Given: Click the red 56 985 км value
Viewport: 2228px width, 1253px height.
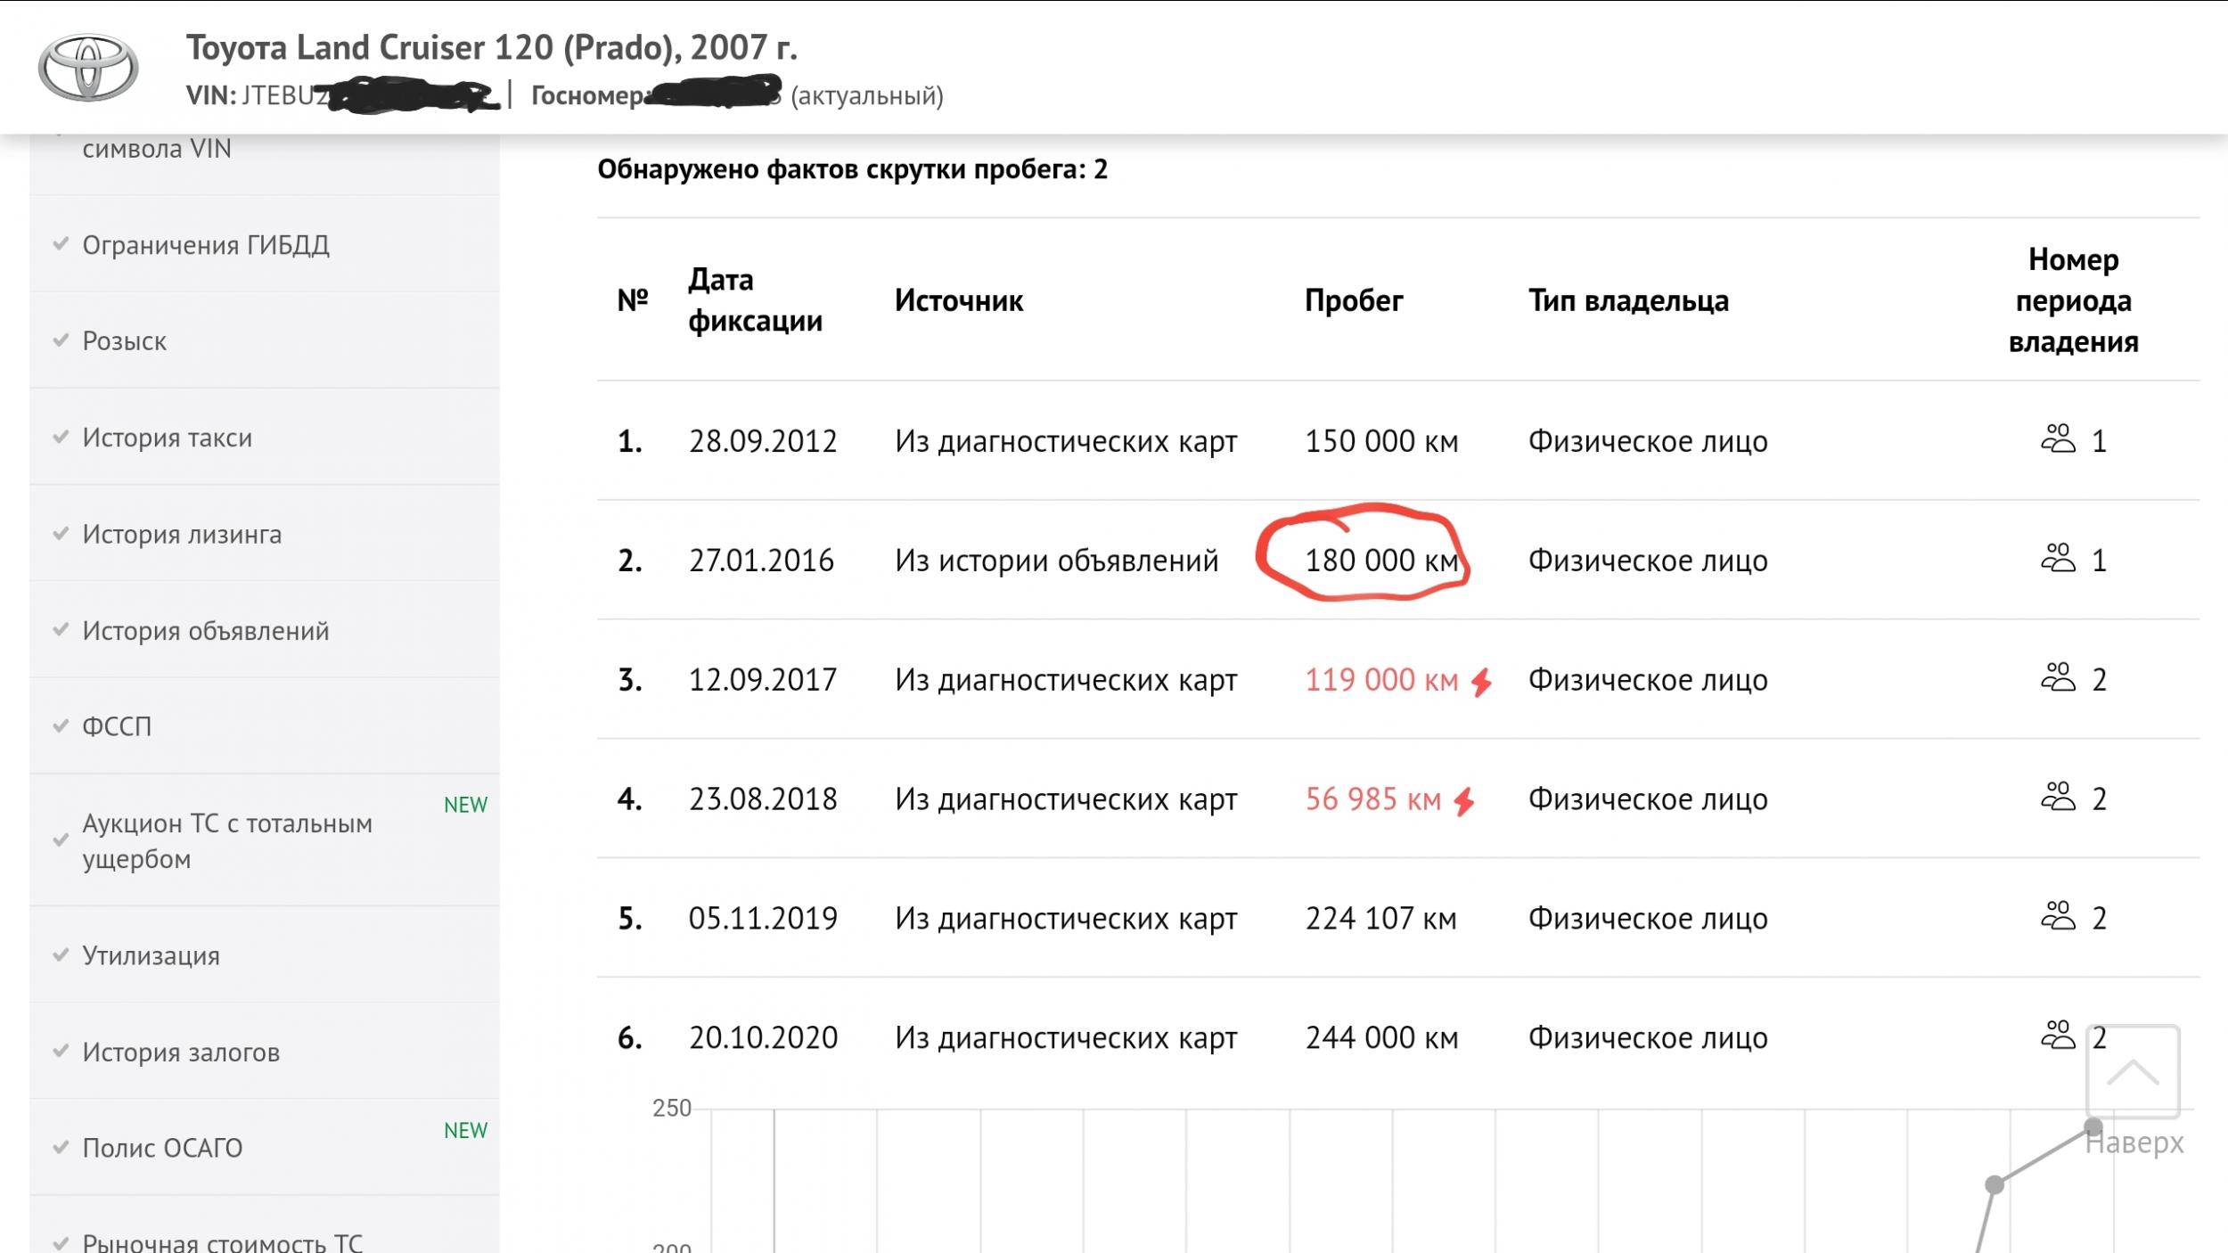Looking at the screenshot, I should 1372,799.
